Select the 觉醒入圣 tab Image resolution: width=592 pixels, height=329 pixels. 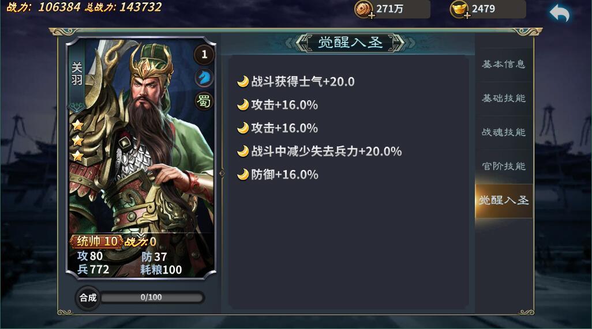point(504,201)
